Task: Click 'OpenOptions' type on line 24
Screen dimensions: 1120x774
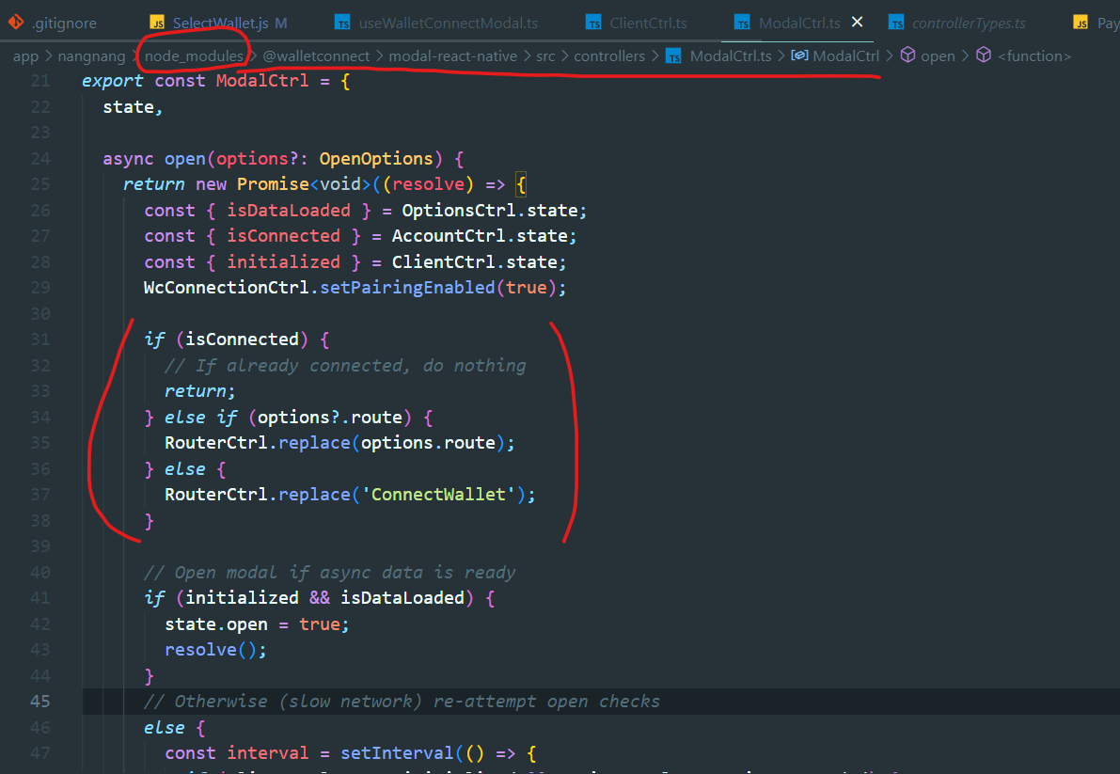Action: point(376,159)
